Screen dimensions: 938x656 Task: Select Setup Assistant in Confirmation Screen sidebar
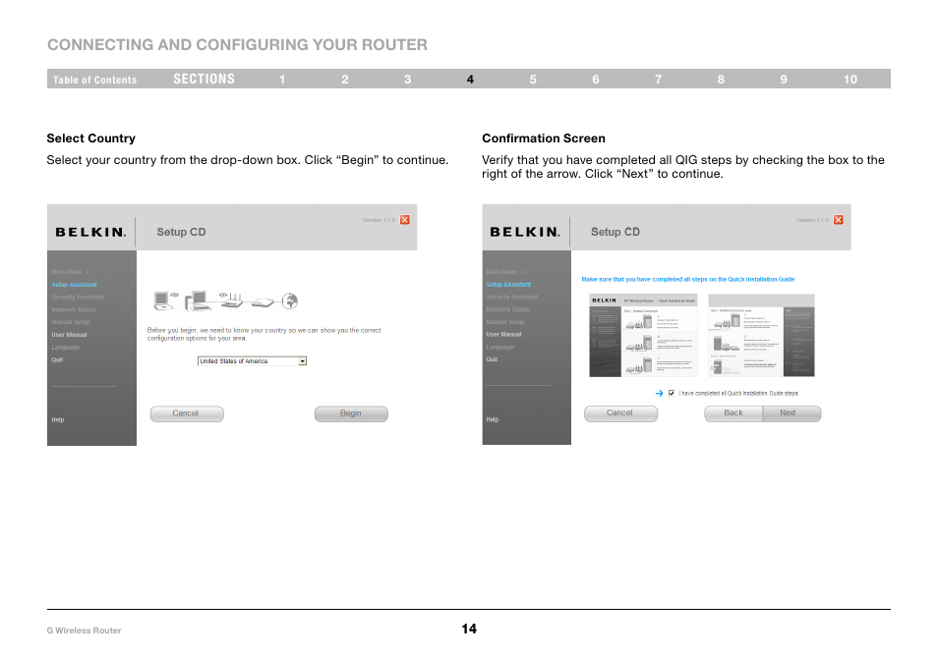pos(508,285)
